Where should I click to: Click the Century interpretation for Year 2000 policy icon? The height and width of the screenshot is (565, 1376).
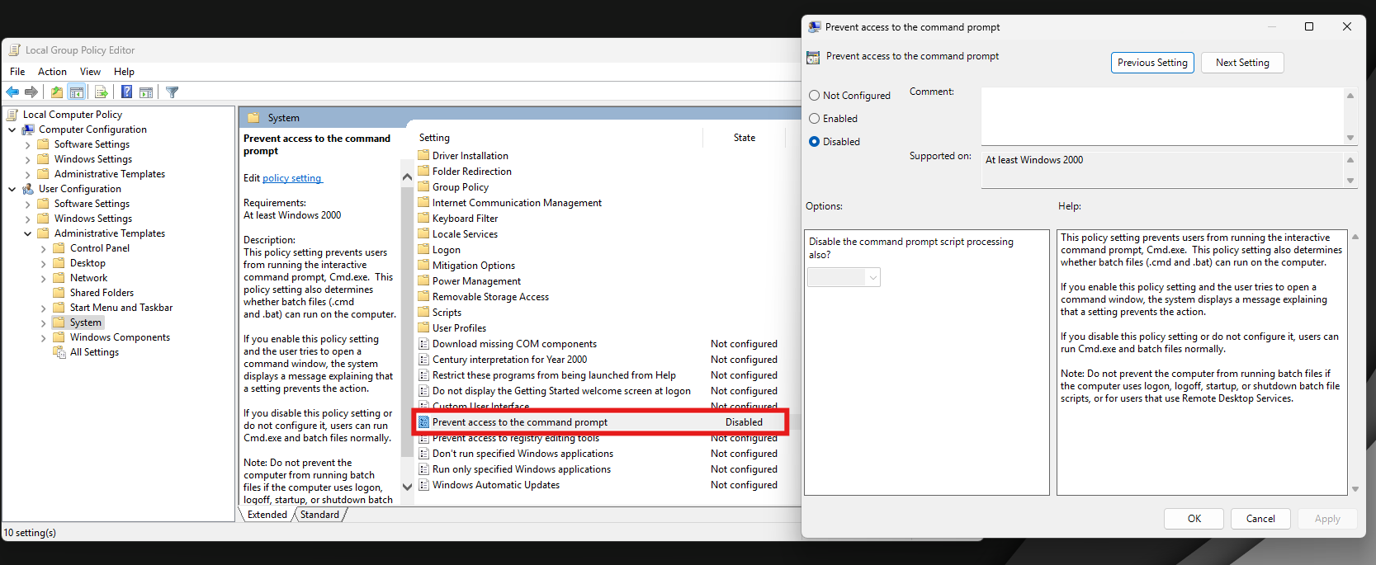tap(423, 360)
